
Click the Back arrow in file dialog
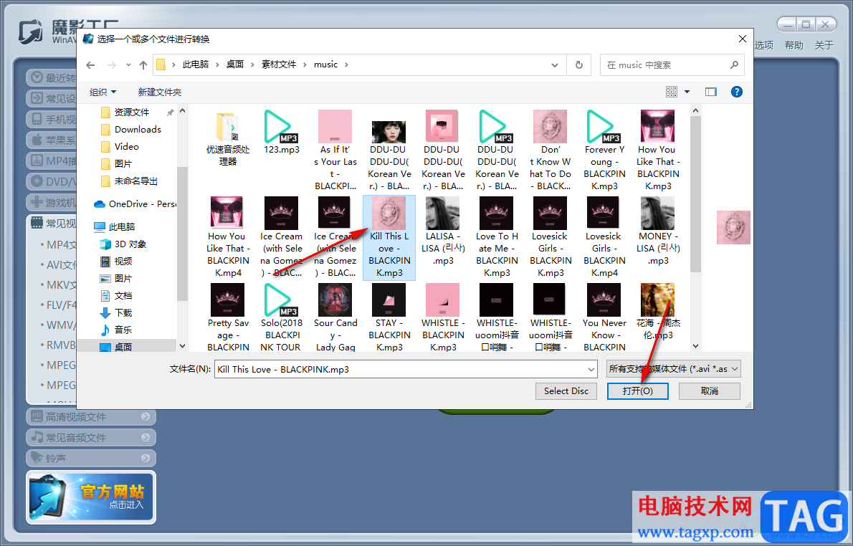pos(91,64)
